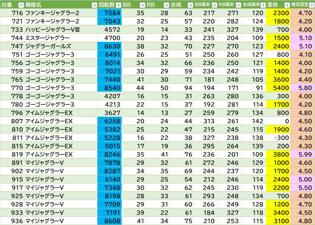This screenshot has height=225, width=315.
Task: Select the ファンキージャグラー2 cell in row 721
Action: [x=61, y=21]
